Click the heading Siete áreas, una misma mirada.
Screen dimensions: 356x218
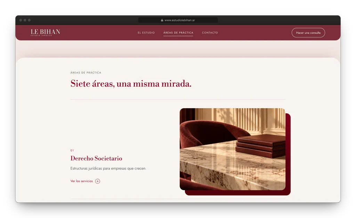(131, 83)
